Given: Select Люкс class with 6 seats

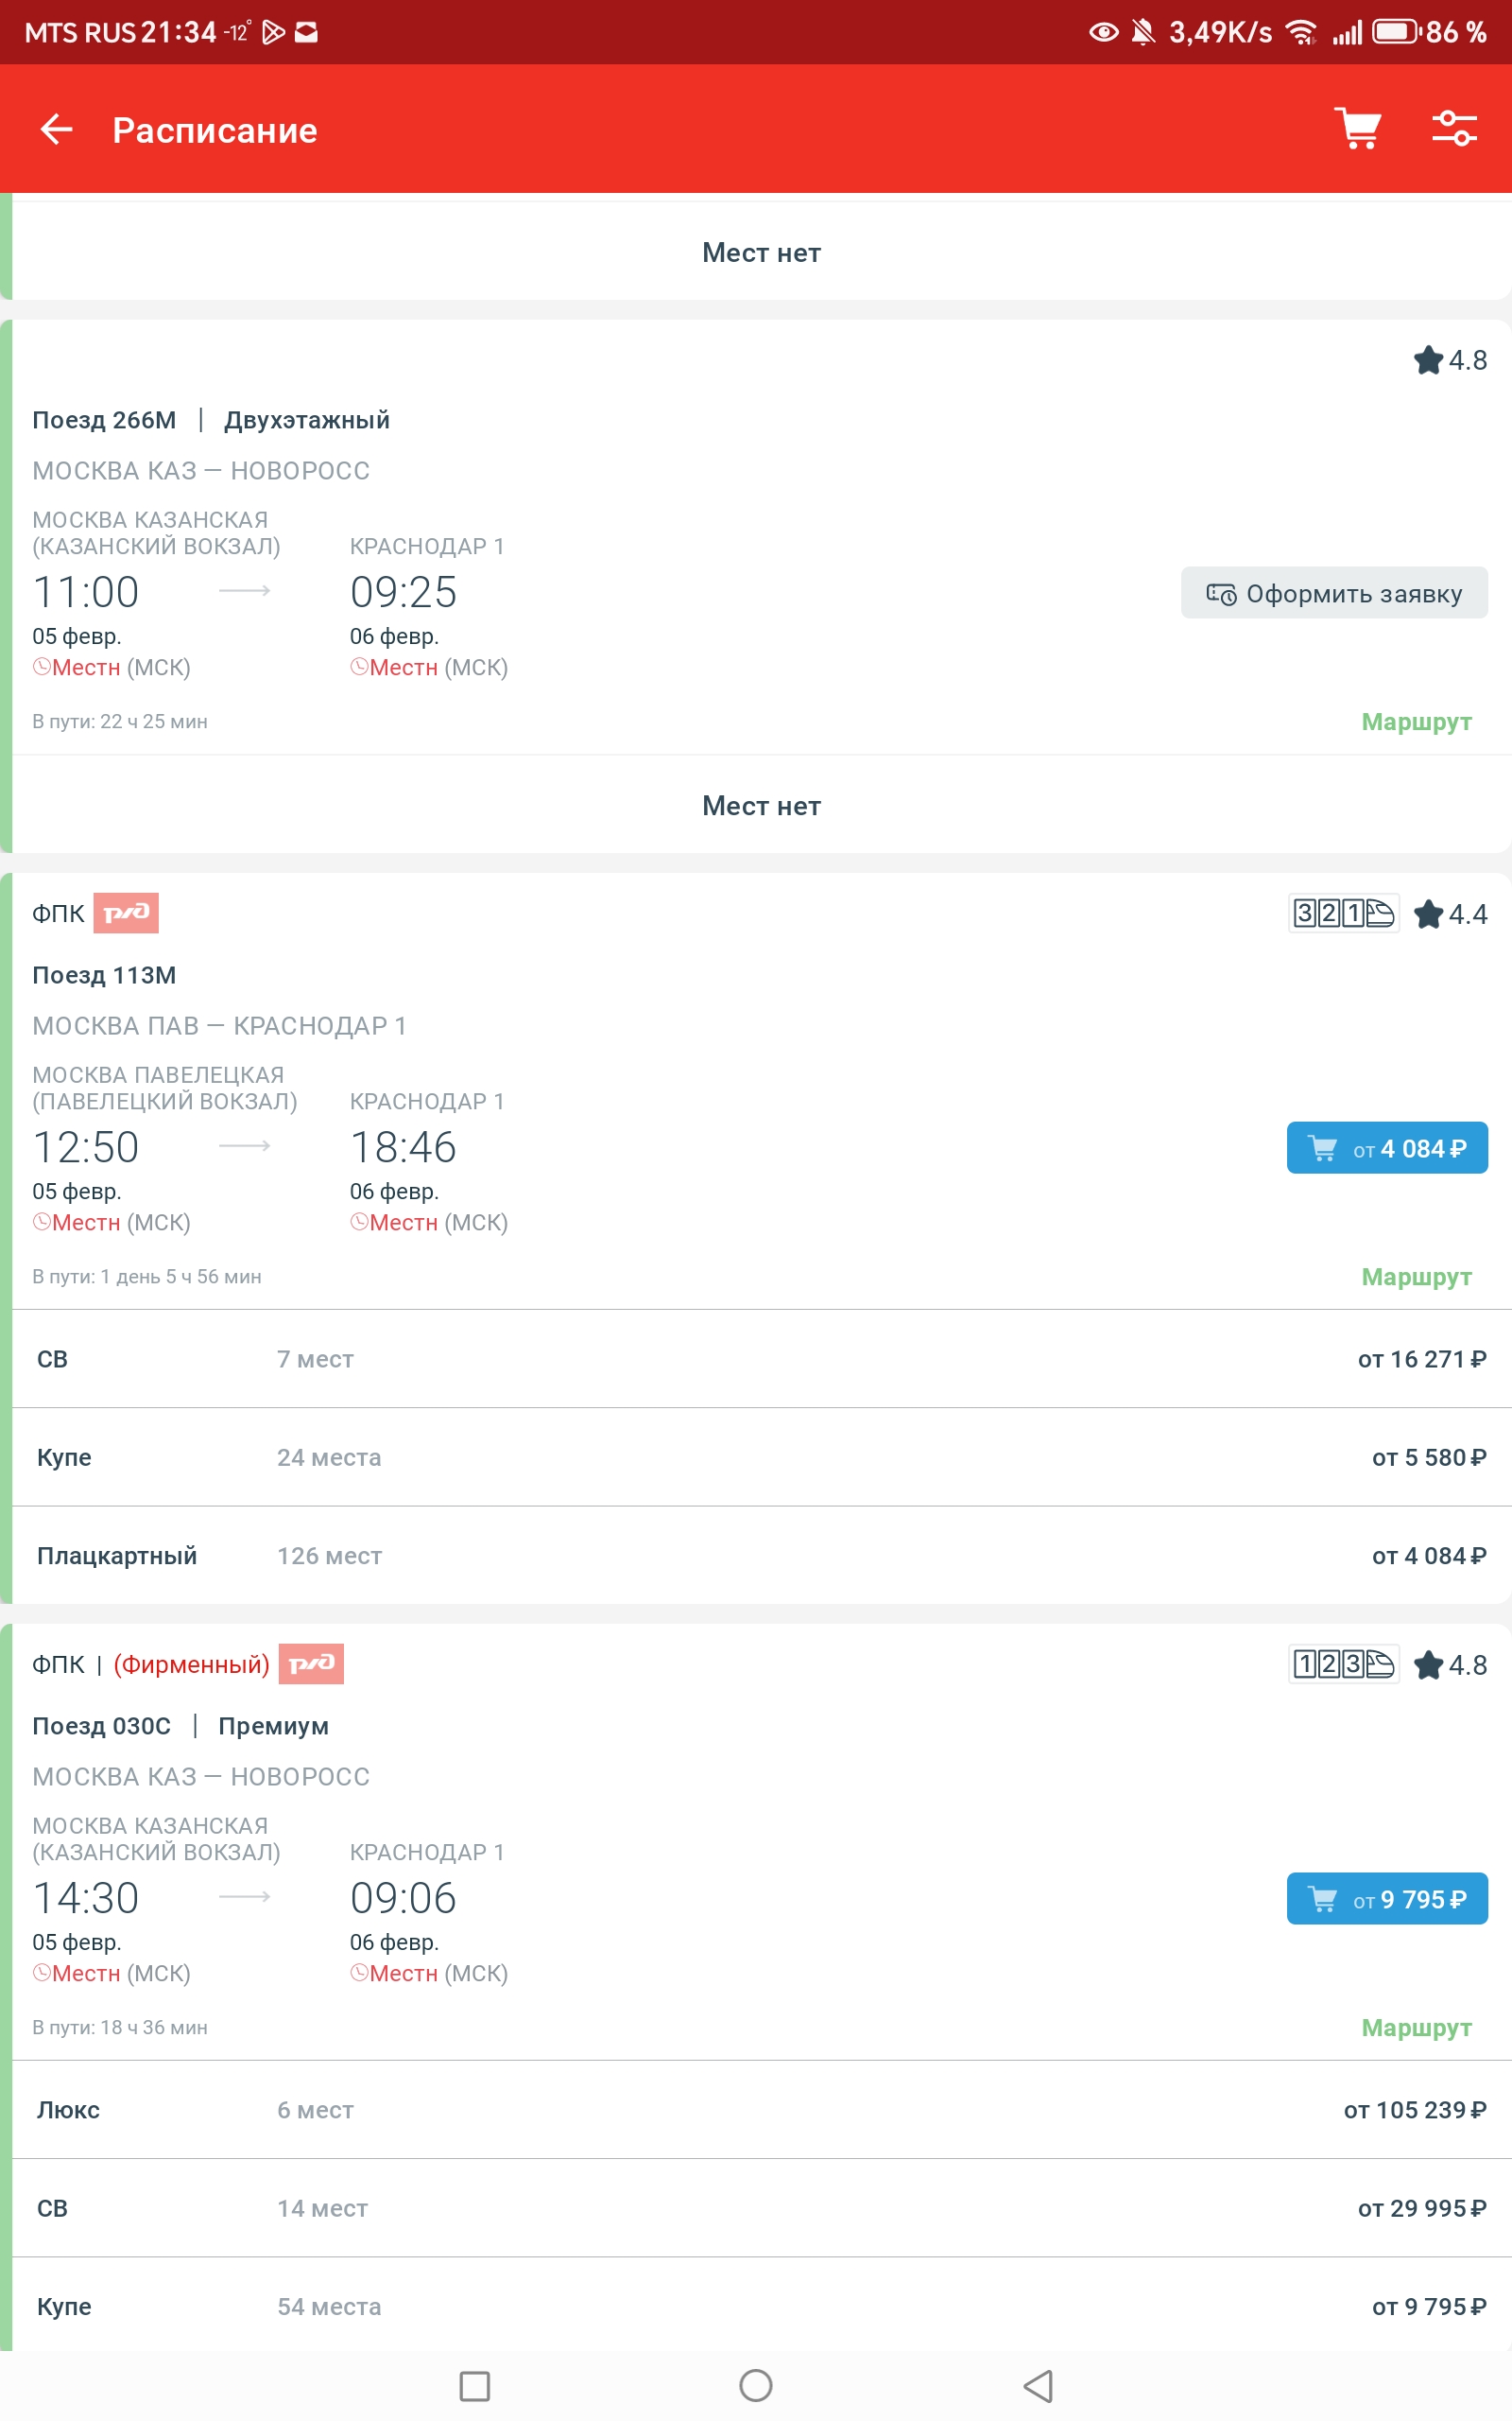Looking at the screenshot, I should tap(760, 2109).
